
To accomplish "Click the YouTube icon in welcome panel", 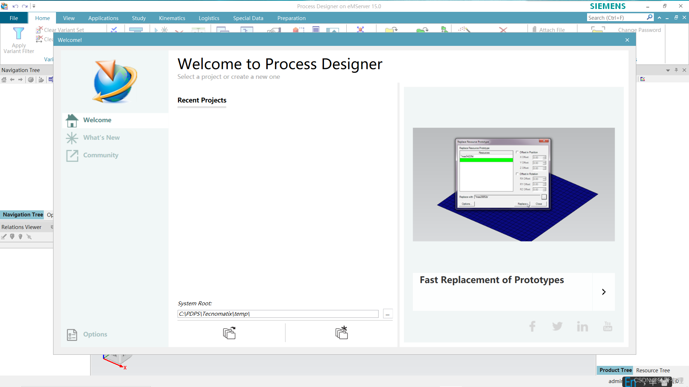I will (x=608, y=326).
